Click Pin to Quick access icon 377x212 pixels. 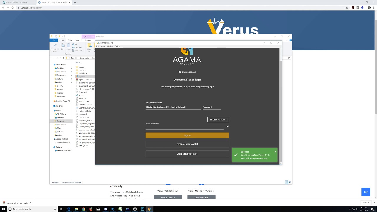(55, 47)
